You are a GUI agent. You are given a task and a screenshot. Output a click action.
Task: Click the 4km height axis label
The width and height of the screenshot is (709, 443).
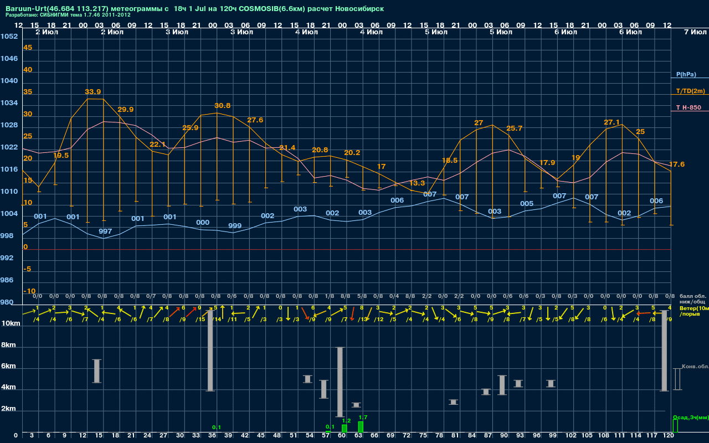8,388
